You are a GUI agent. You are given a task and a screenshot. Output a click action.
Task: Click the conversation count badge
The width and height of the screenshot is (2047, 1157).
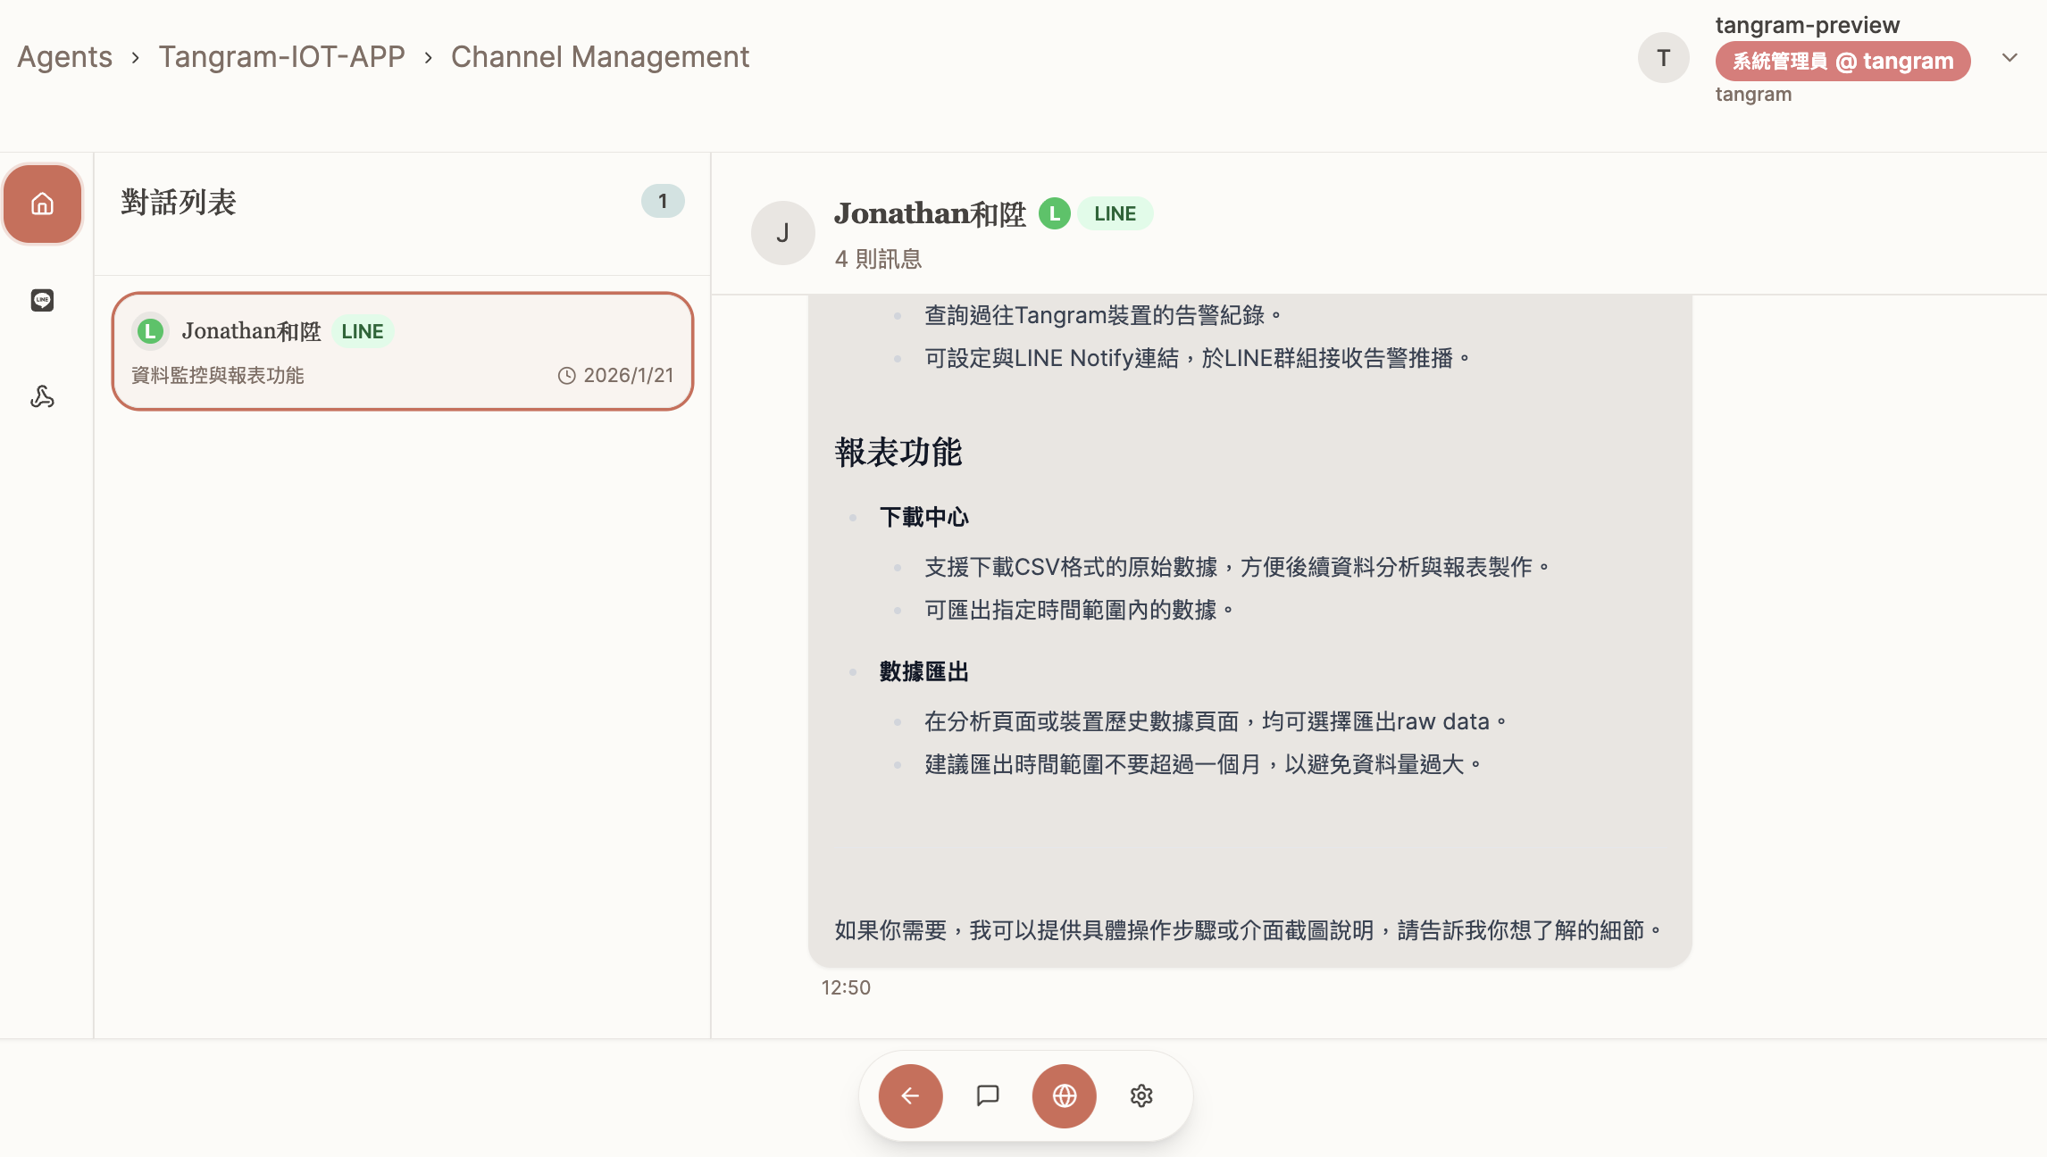pos(663,202)
